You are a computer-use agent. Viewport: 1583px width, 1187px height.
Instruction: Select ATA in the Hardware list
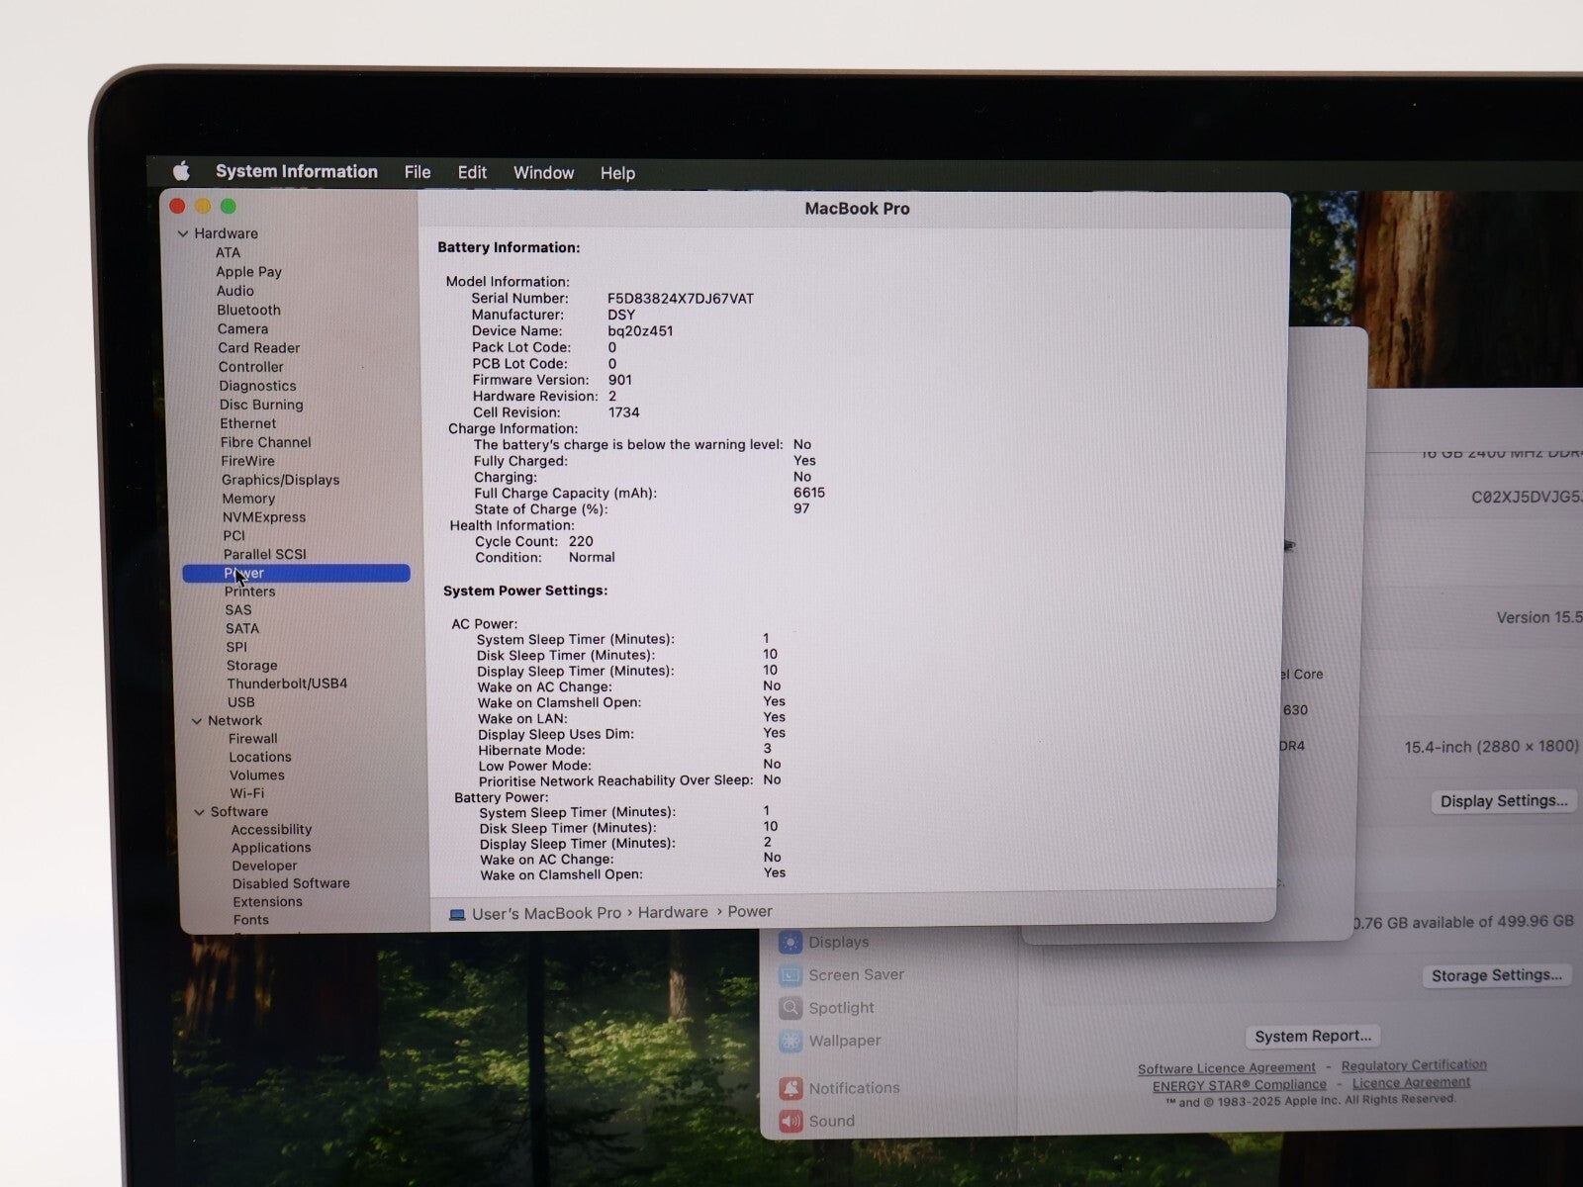pos(228,252)
